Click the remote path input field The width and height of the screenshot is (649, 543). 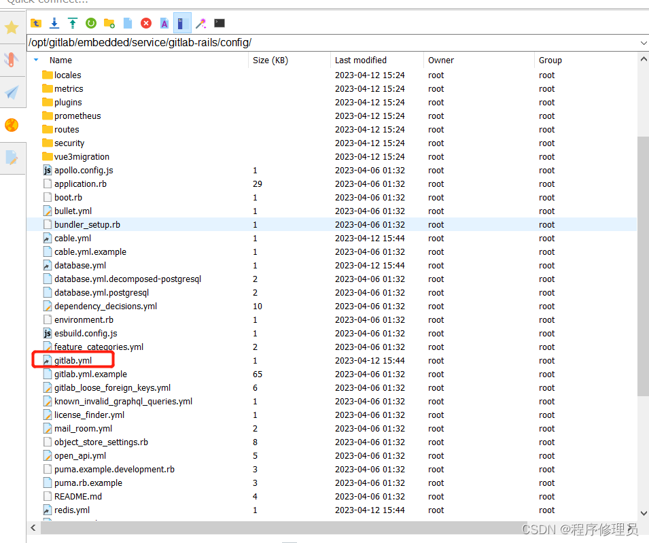click(331, 43)
